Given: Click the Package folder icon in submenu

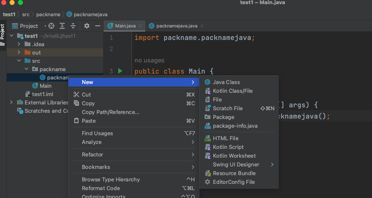Looking at the screenshot, I should 208,117.
